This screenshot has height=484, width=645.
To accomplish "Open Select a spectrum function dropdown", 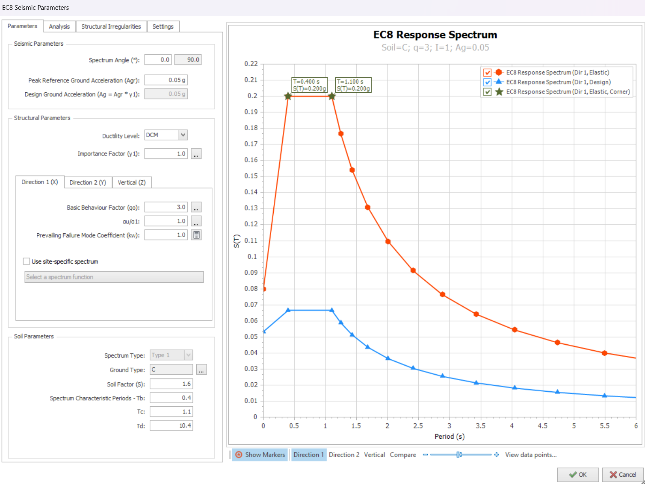I will click(x=114, y=277).
